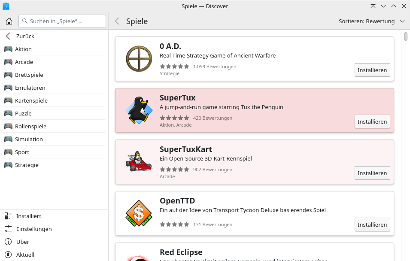
Task: Open the 0 A.D. title
Action: click(x=170, y=46)
